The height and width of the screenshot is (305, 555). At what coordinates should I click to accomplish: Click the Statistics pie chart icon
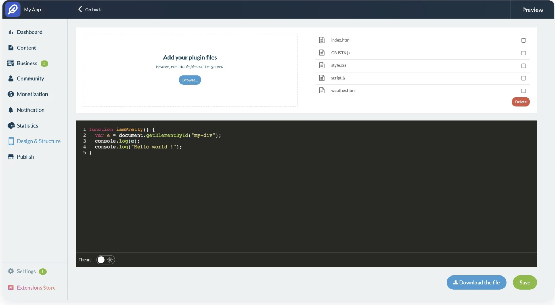(x=11, y=125)
